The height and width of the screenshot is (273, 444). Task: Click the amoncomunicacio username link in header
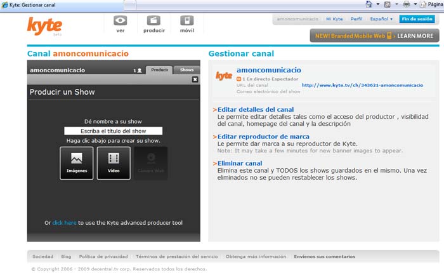click(x=297, y=19)
